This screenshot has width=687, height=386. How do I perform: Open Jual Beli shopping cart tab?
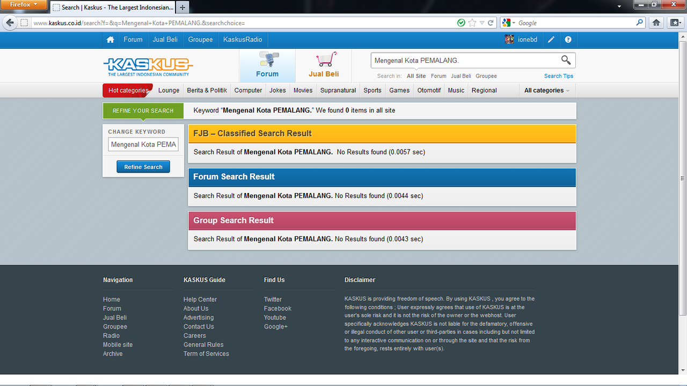(x=324, y=65)
